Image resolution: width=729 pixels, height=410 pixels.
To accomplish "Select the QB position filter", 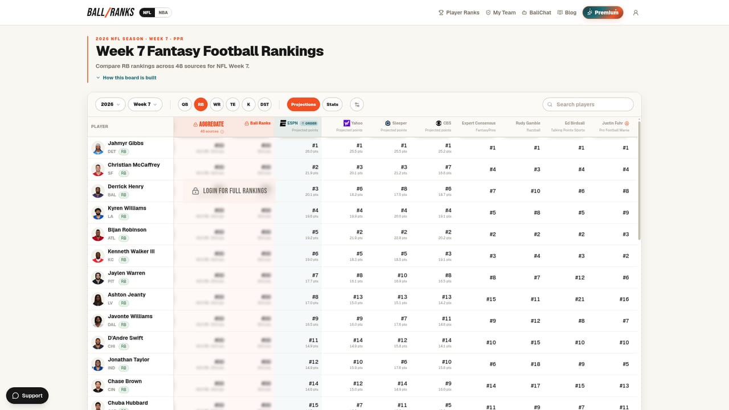I will click(185, 104).
